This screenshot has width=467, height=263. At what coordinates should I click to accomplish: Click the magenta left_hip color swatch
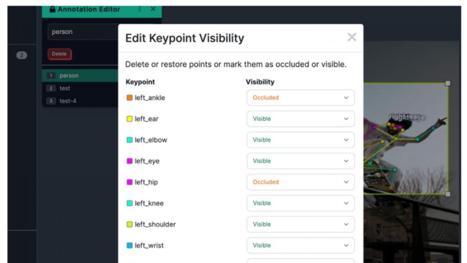[130, 182]
